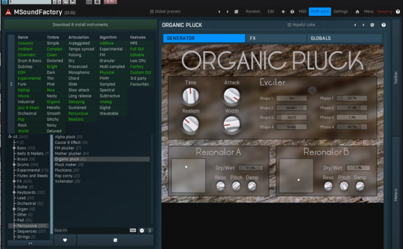This screenshot has height=249, width=403.
Task: Toggle the Wavetable algorithm filter
Action: coord(109,113)
